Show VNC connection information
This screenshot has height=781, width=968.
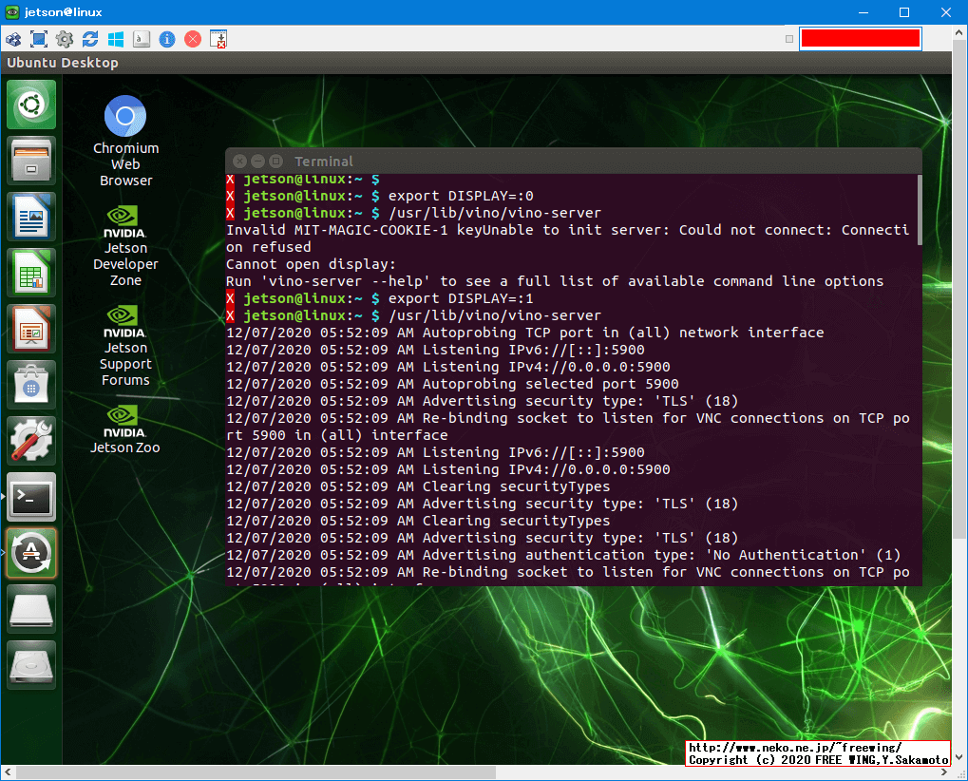click(x=166, y=39)
